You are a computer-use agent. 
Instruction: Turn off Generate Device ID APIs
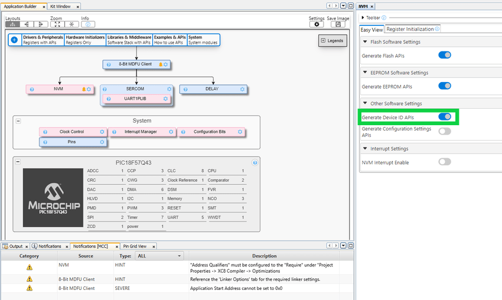coord(444,117)
